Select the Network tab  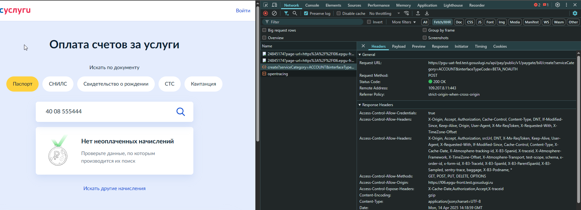tap(291, 5)
